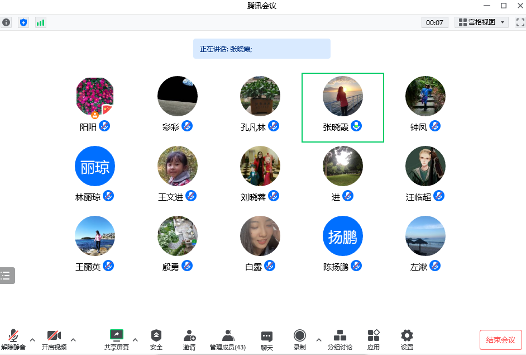The image size is (526, 355).
Task: Maximize the 腾讯会议 window
Action: (x=504, y=6)
